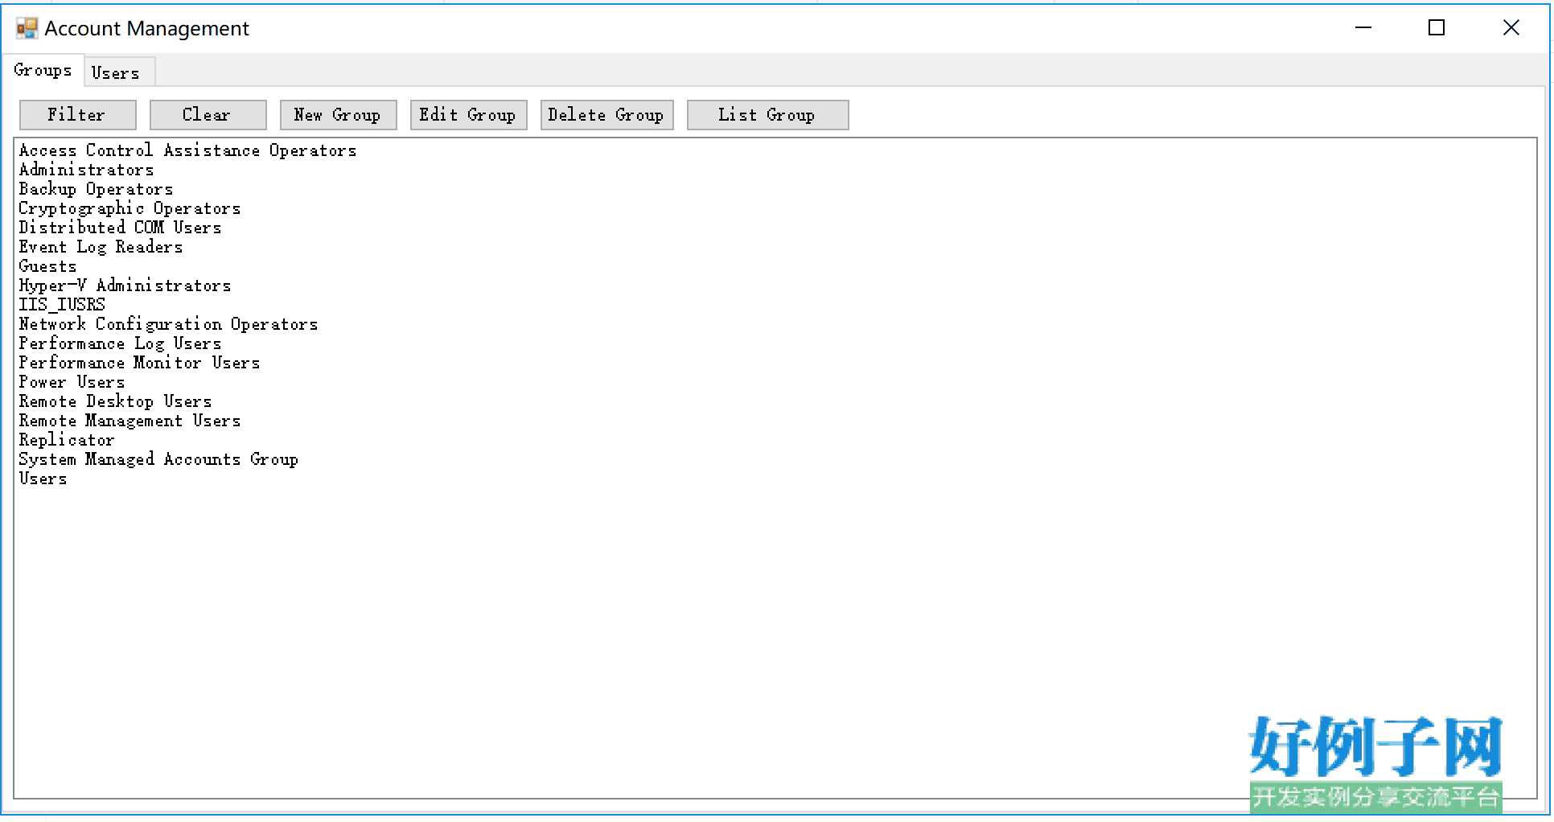Select Network Configuration Operators group
This screenshot has height=822, width=1554.
click(x=168, y=324)
